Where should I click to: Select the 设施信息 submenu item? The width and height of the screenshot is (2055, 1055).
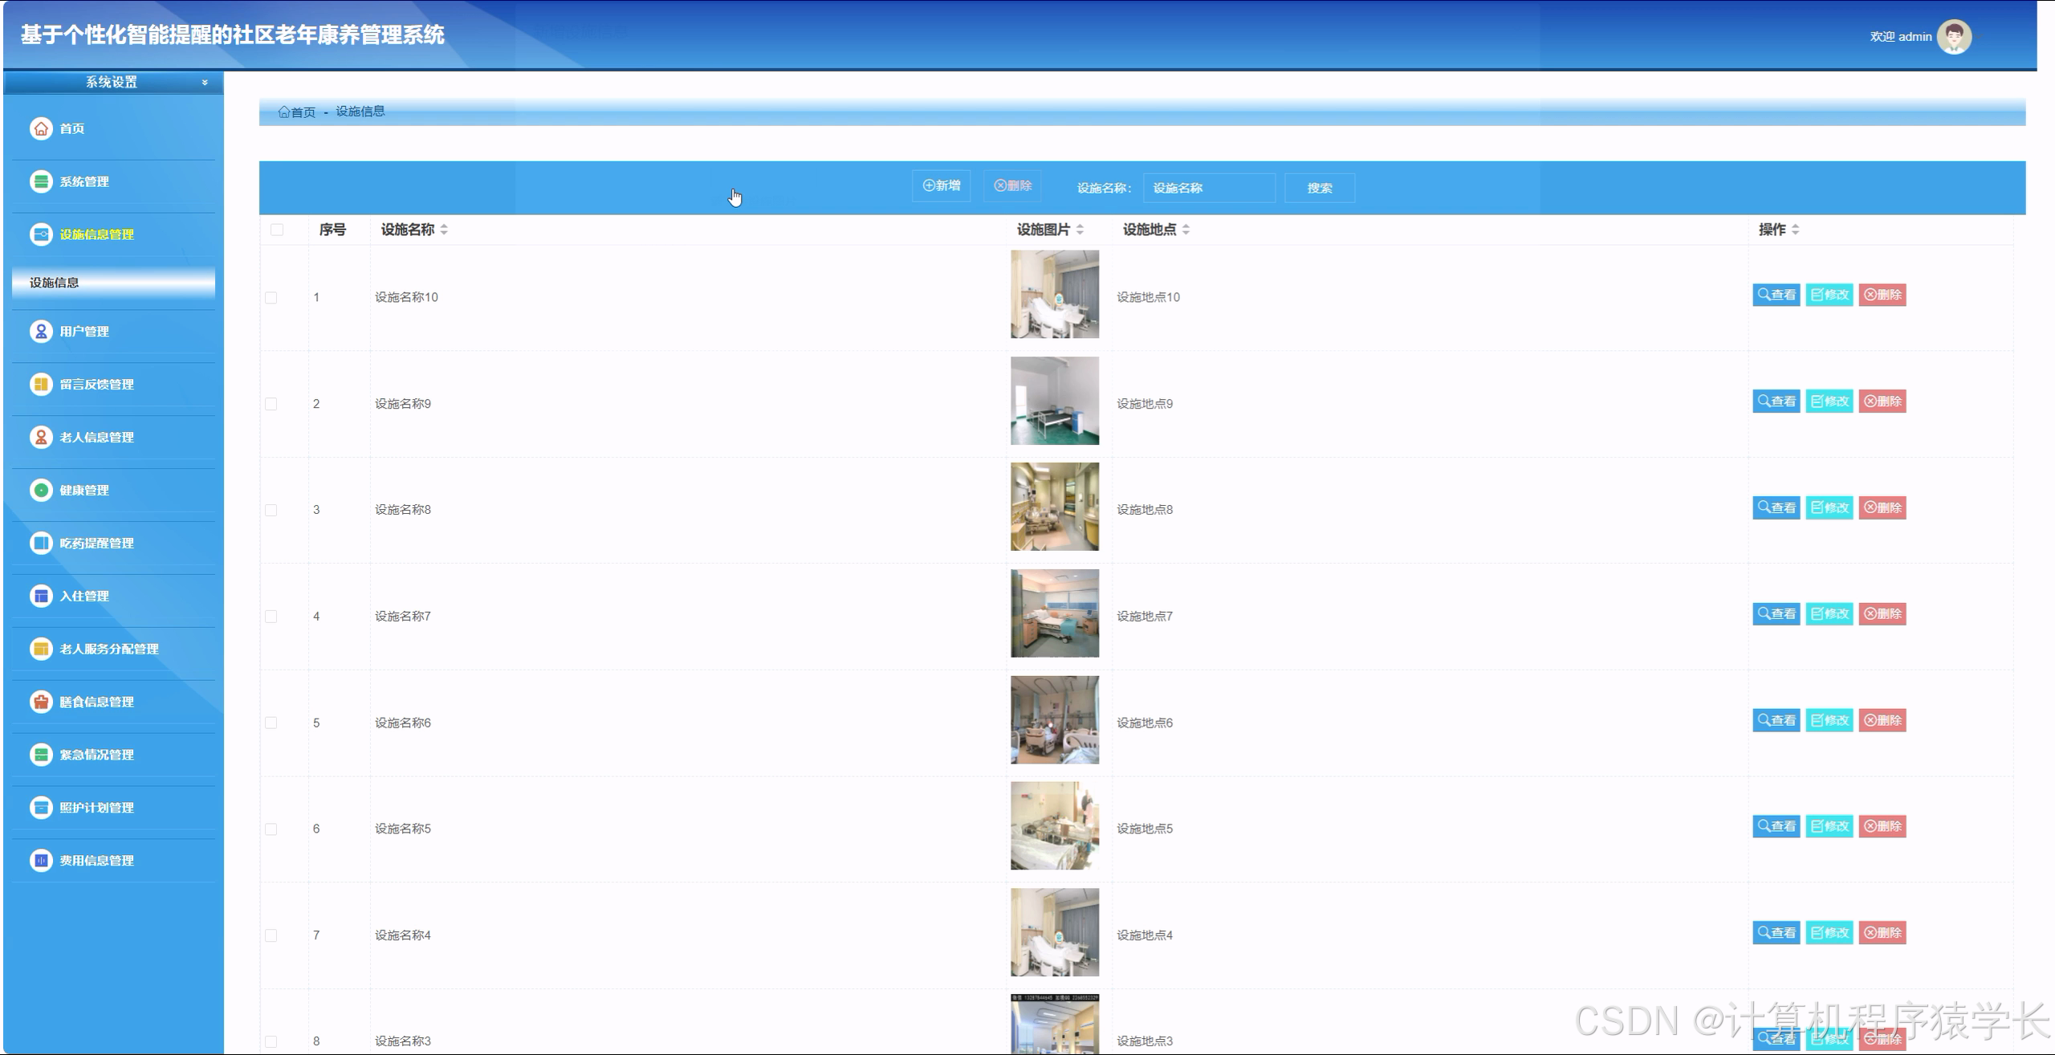(x=112, y=283)
